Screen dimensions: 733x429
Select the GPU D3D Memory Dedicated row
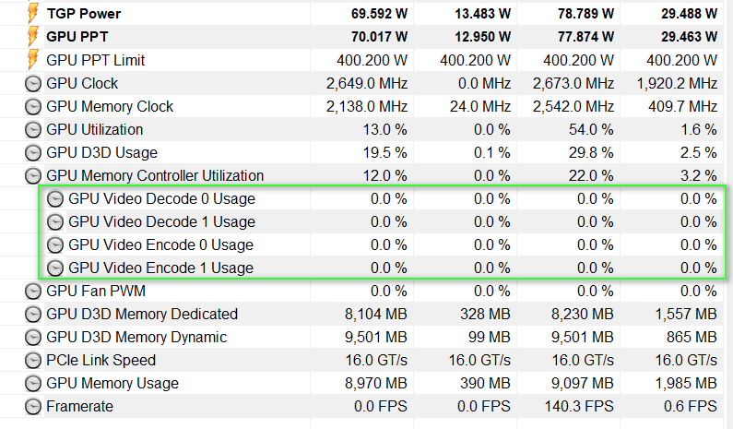tap(142, 314)
